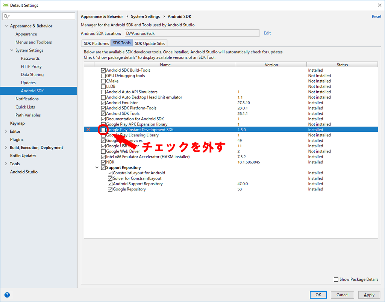Sort by the Version column header
Viewport: 385px width, 302px height.
coord(271,65)
